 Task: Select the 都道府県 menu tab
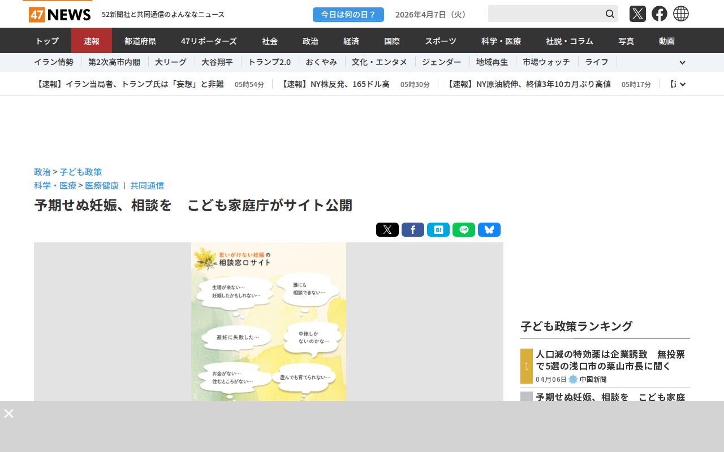140,41
